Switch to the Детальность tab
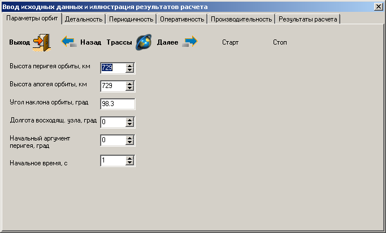This screenshot has width=386, height=233. (84, 19)
